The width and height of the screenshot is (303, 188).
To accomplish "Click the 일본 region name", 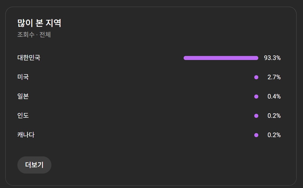I will click(23, 96).
